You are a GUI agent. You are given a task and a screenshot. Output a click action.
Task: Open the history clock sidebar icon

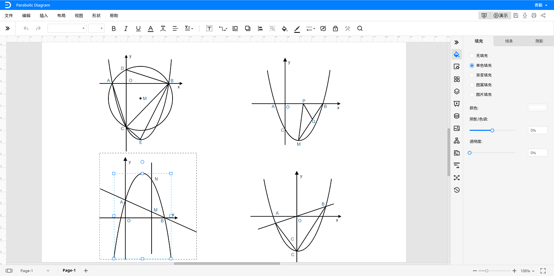point(457,190)
